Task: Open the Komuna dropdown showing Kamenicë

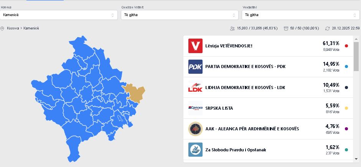Action: click(x=58, y=15)
